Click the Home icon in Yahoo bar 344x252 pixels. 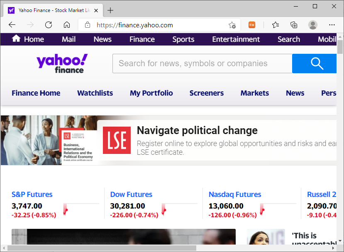coord(16,38)
